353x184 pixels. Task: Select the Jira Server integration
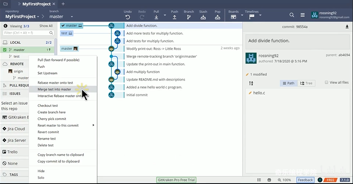14,140
